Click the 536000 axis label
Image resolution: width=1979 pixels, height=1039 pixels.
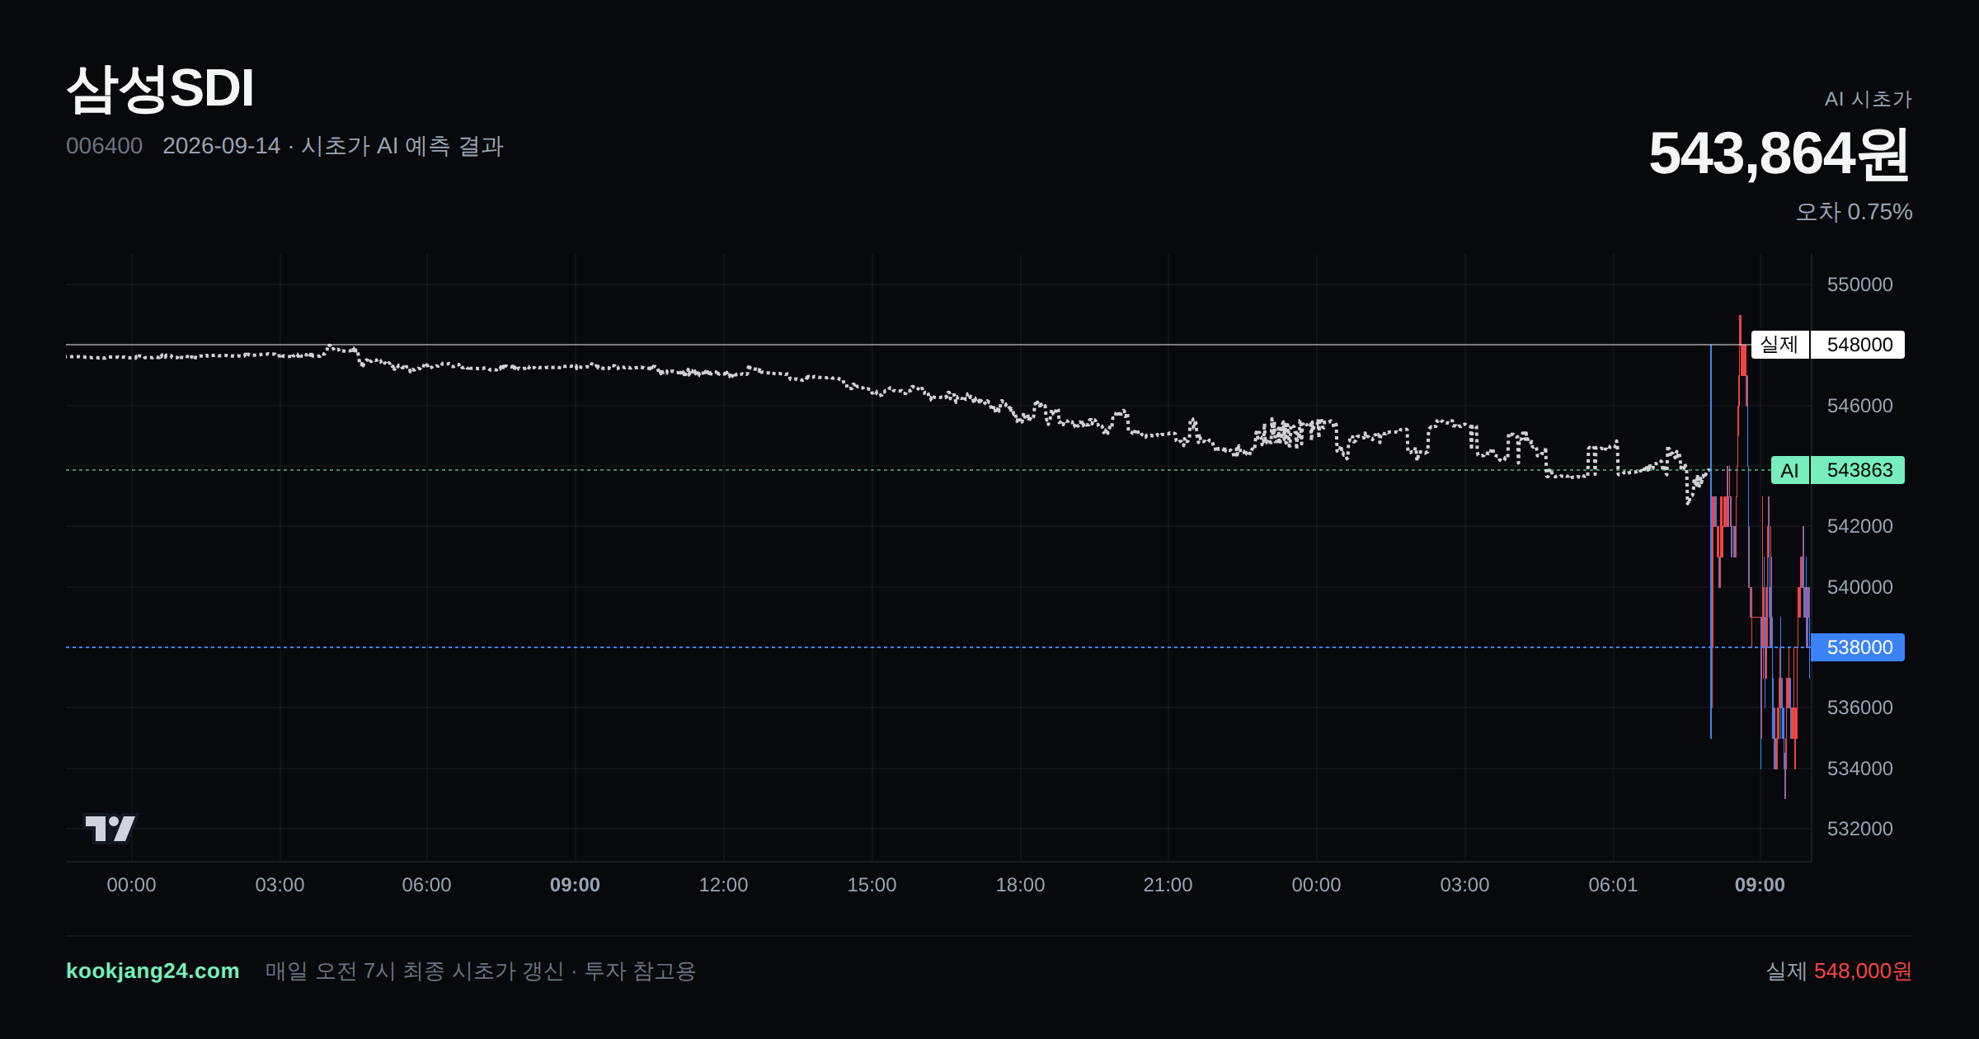coord(1859,708)
